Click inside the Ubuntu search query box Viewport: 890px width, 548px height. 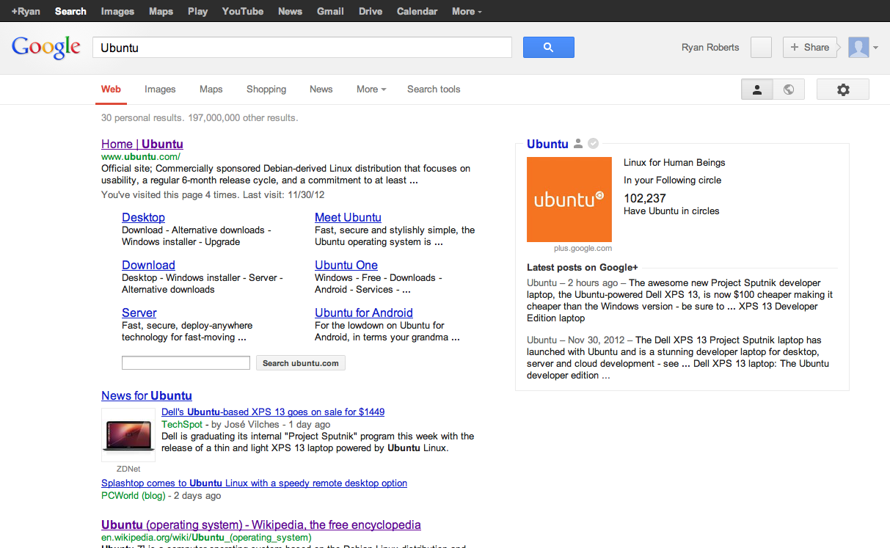pos(302,48)
